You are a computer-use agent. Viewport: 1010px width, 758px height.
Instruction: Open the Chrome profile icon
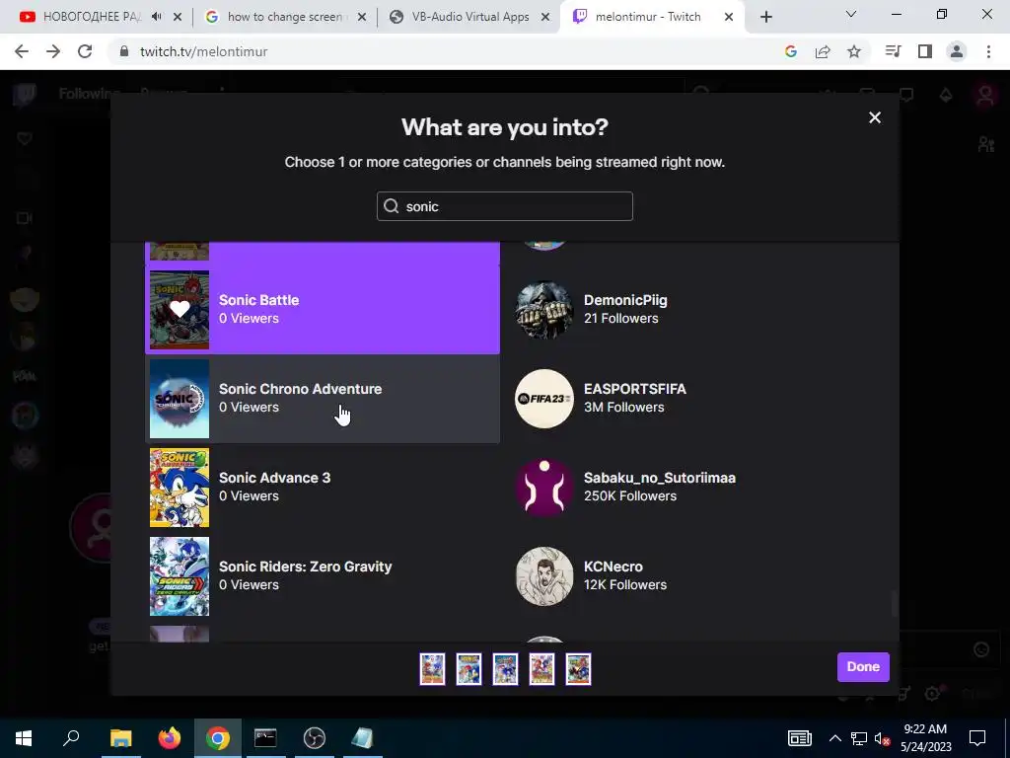957,51
